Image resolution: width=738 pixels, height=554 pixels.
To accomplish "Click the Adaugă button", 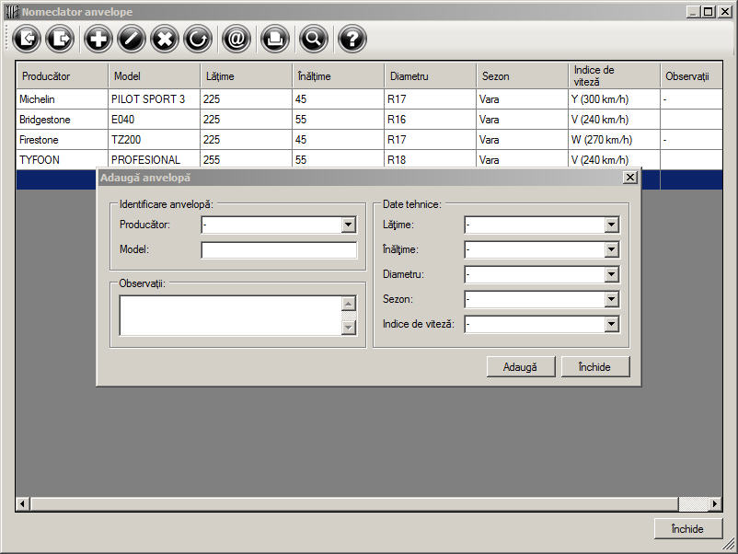I will point(521,366).
